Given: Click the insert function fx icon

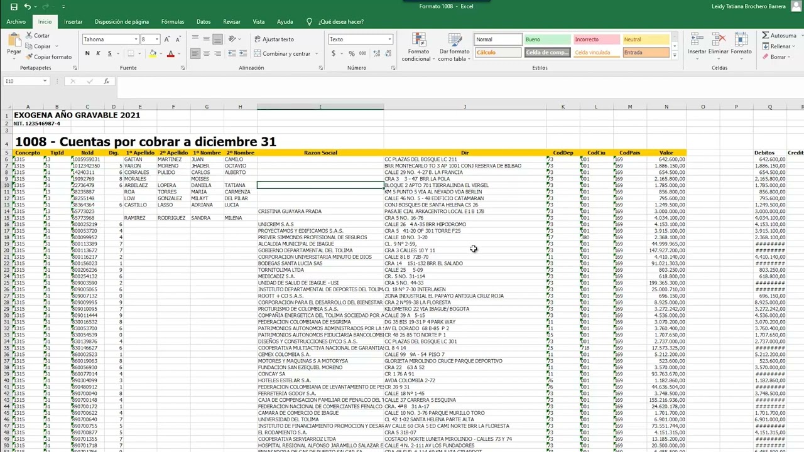Looking at the screenshot, I should coord(107,81).
